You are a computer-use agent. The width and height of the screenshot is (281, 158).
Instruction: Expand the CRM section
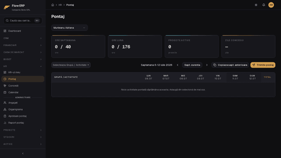(23, 38)
